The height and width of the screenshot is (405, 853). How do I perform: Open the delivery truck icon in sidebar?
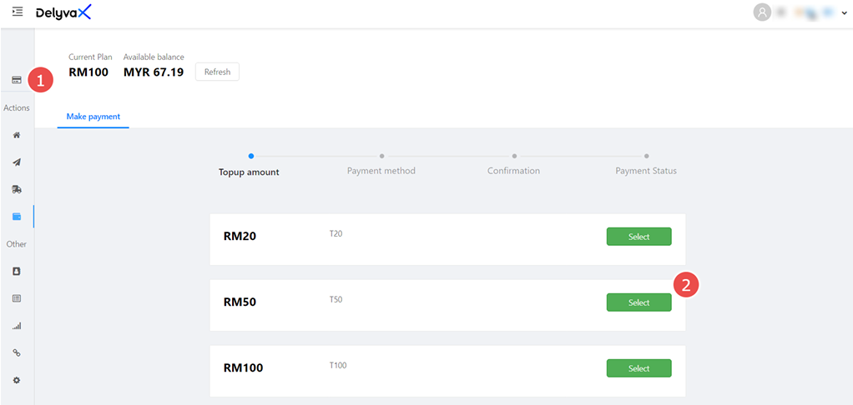click(17, 189)
